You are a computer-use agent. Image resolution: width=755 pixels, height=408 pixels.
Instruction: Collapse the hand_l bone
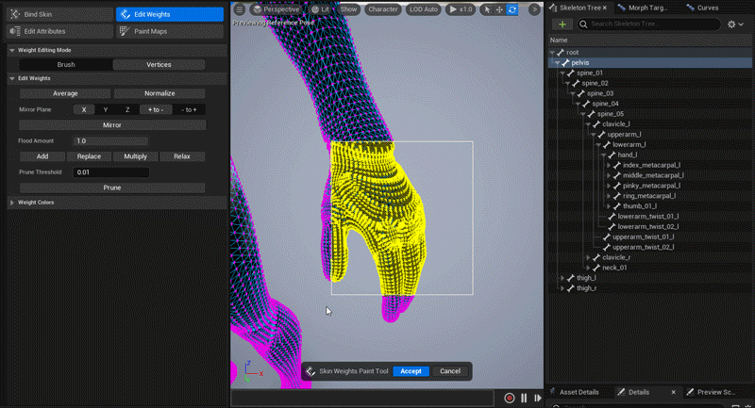tap(603, 155)
